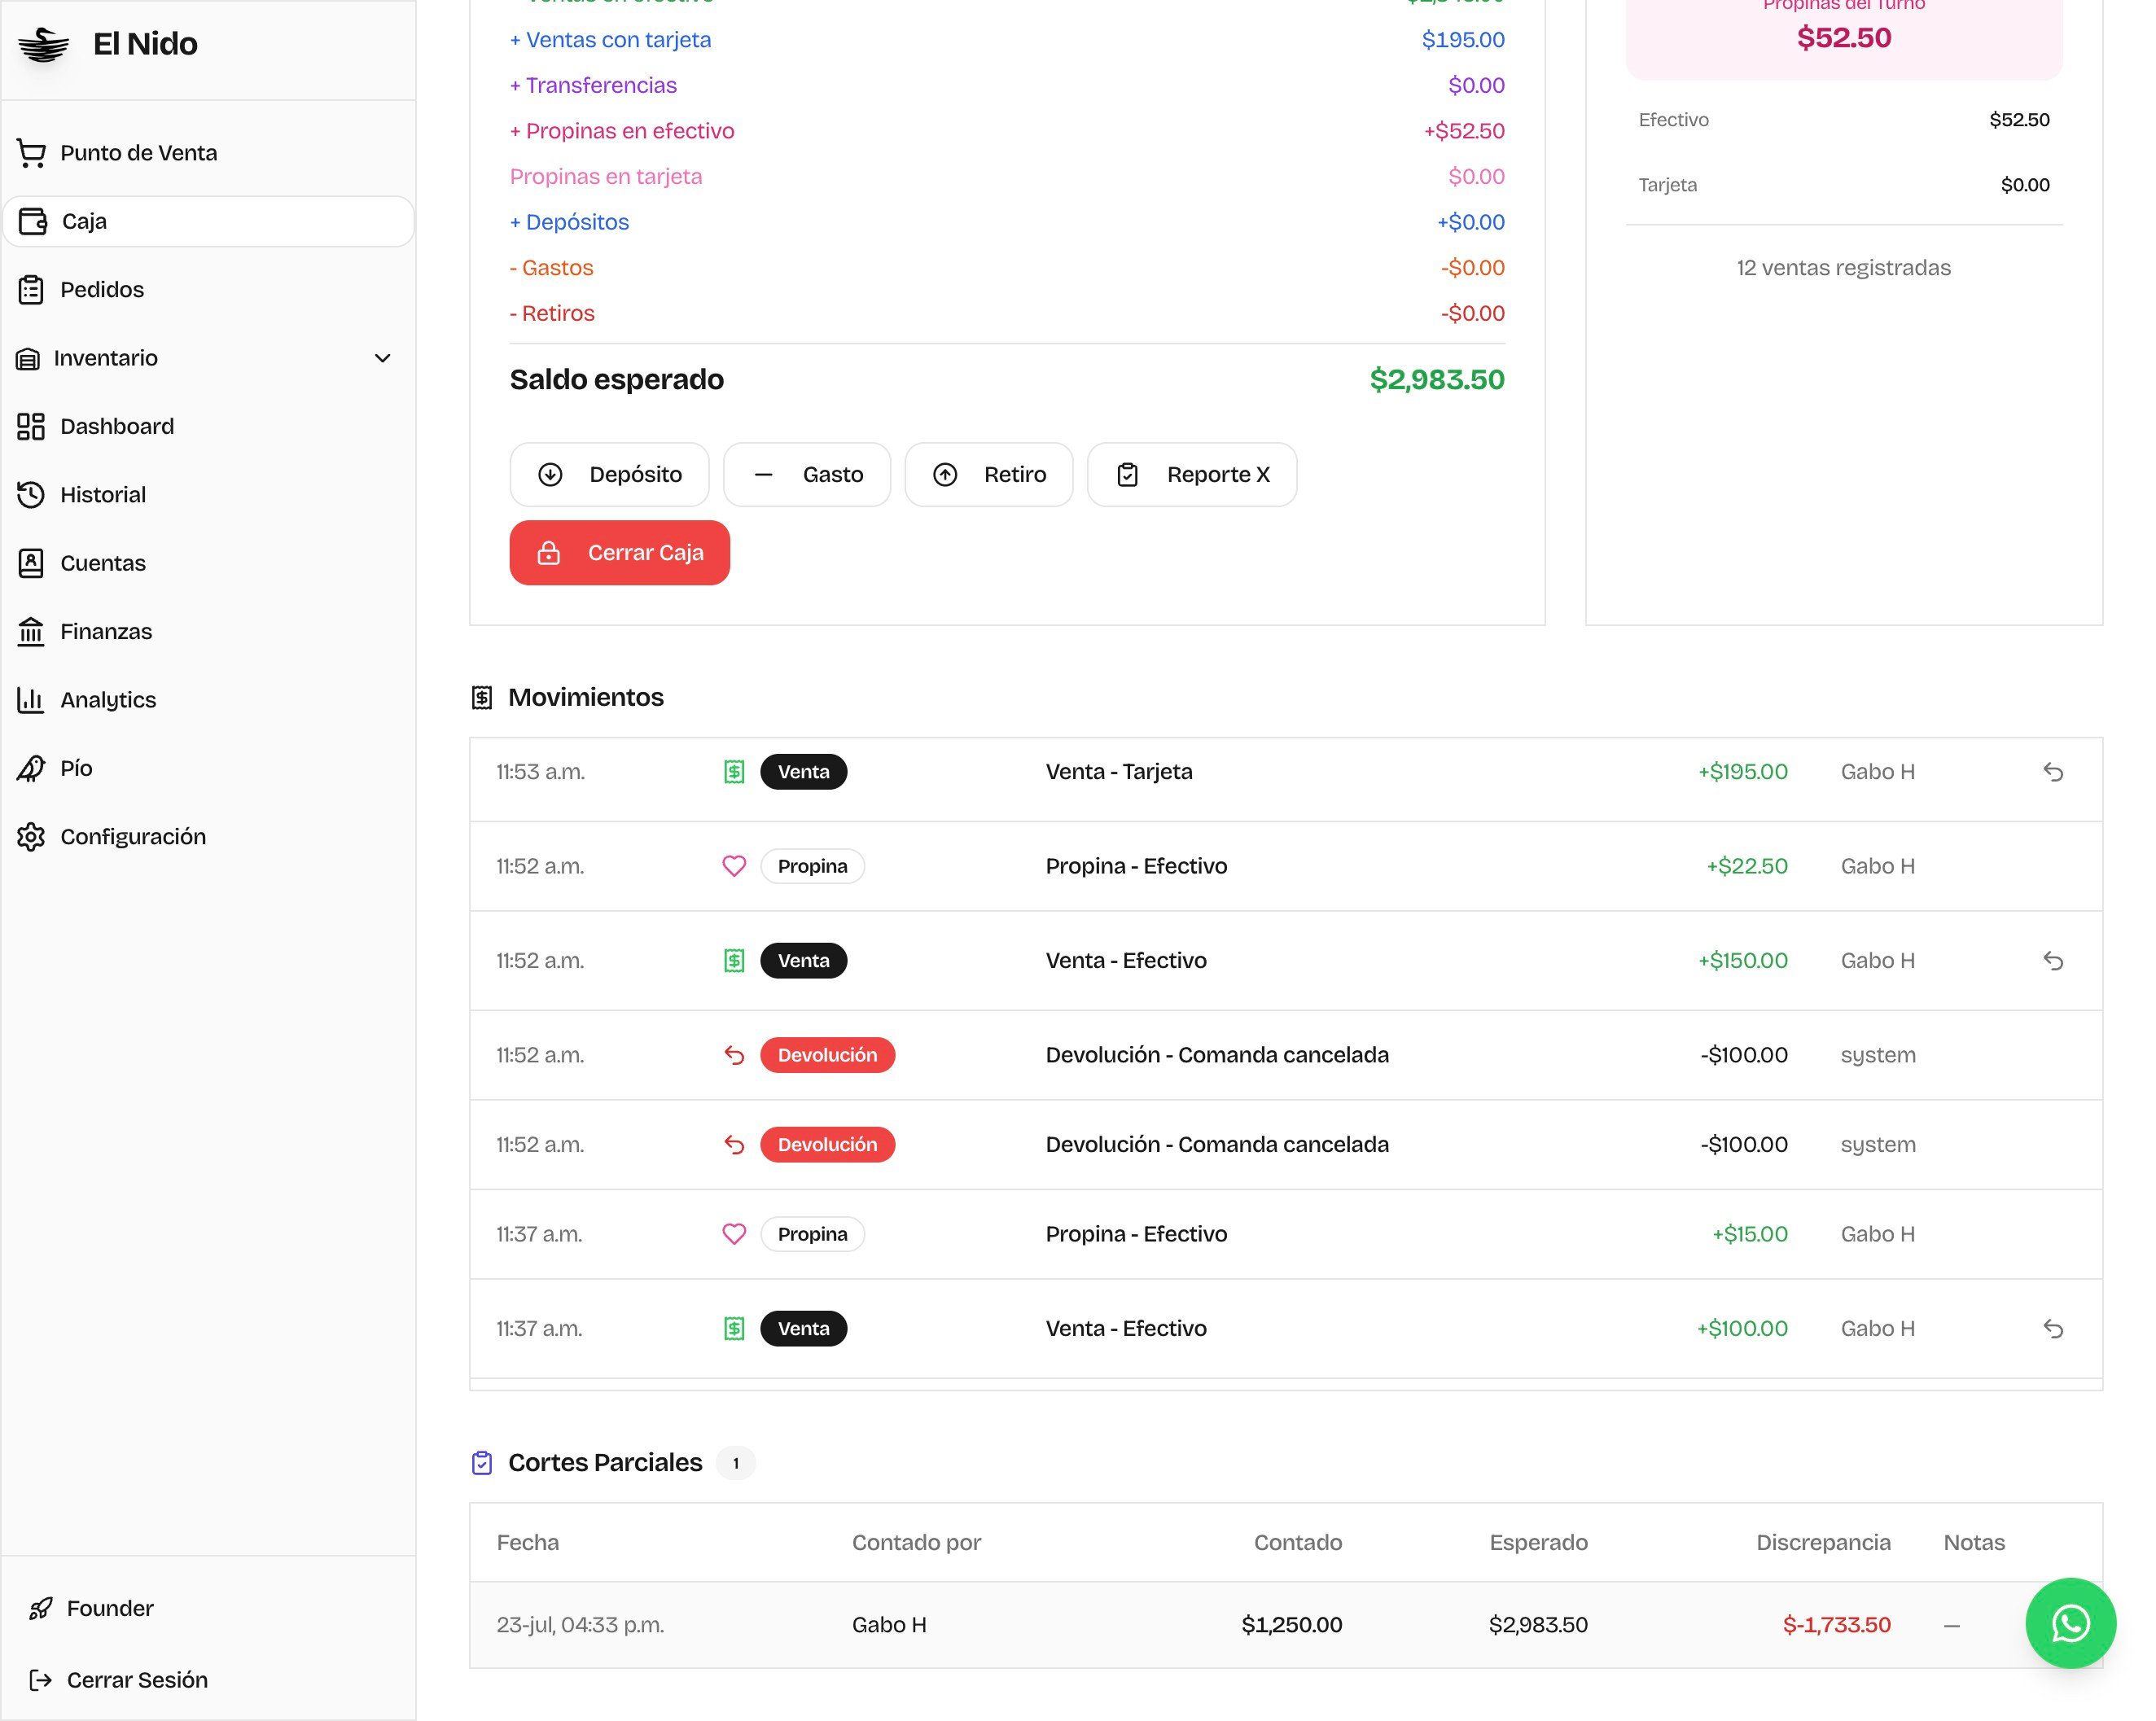The height and width of the screenshot is (1721, 2156).
Task: Click the Saldo esperado $2,983.50 amount
Action: point(1436,380)
